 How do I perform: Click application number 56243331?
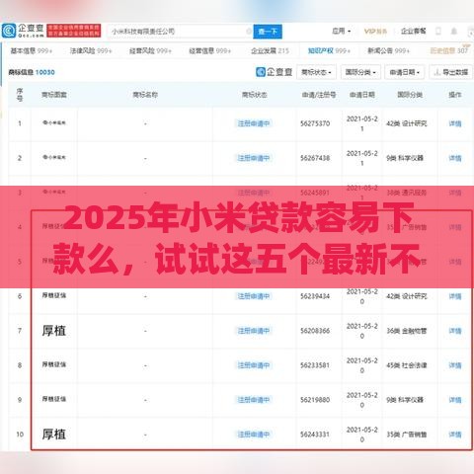pos(315,434)
